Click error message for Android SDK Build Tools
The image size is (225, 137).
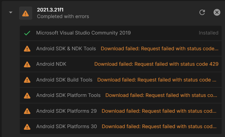click(x=157, y=80)
